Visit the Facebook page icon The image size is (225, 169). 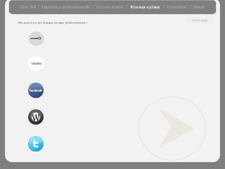(x=36, y=90)
